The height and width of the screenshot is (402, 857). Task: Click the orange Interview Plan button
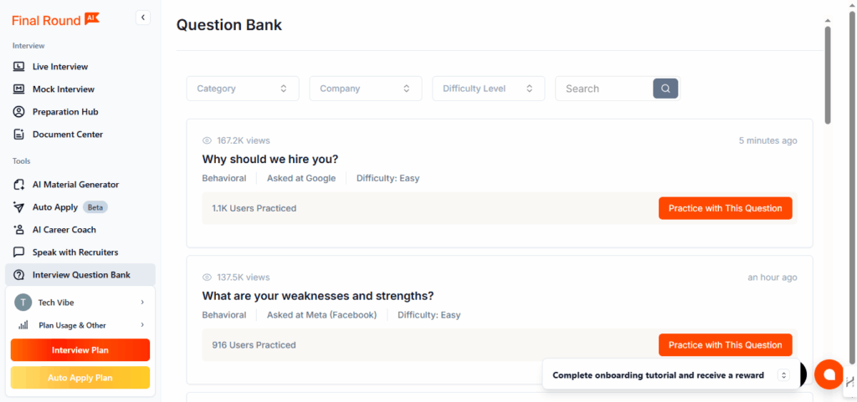click(x=80, y=350)
